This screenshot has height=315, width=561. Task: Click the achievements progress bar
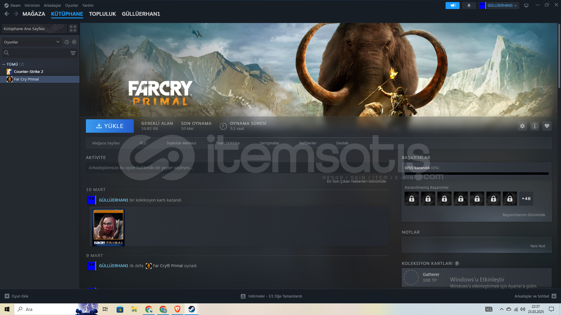(476, 174)
